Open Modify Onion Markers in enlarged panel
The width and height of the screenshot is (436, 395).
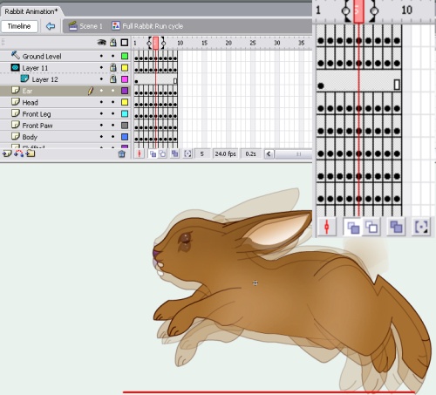pyautogui.click(x=421, y=227)
